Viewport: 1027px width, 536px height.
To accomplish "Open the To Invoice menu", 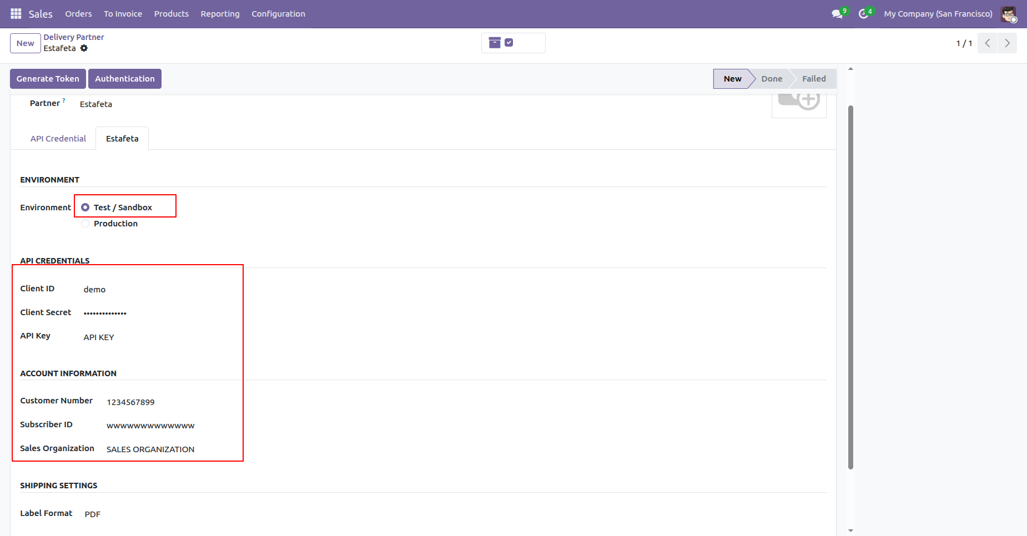I will tap(123, 14).
